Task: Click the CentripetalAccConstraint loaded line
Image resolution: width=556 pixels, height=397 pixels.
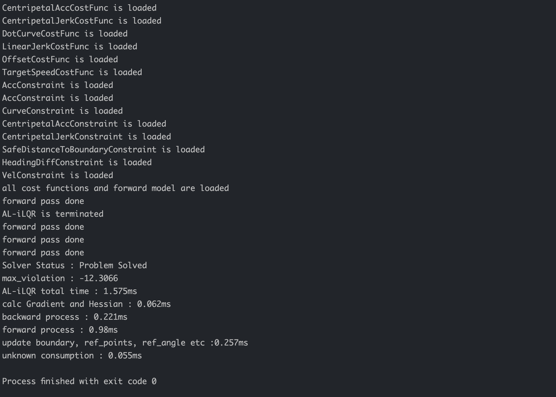Action: point(84,124)
